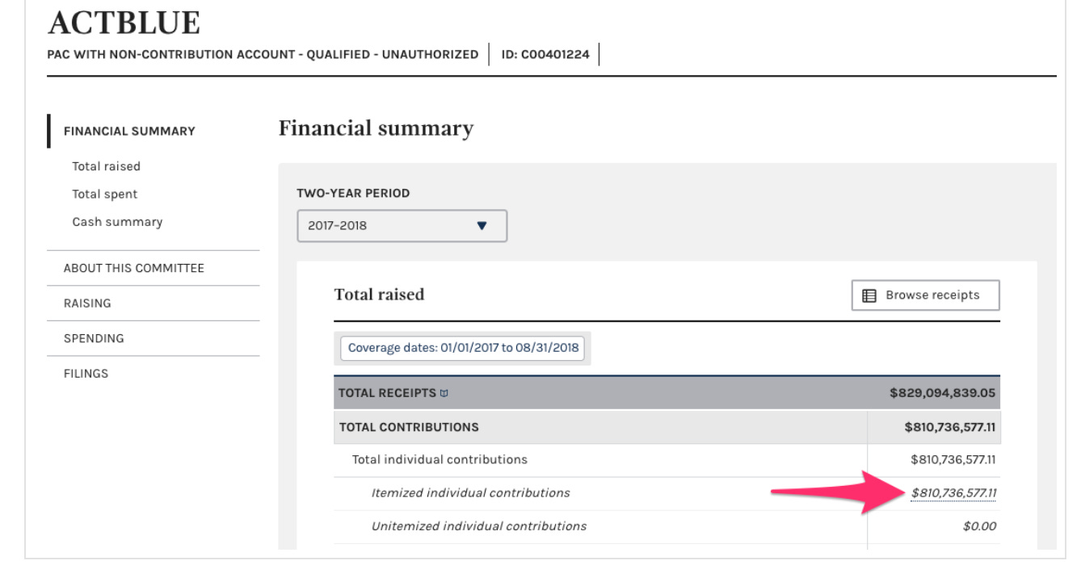1081x565 pixels.
Task: Navigate to Filings in sidebar
Action: point(86,374)
